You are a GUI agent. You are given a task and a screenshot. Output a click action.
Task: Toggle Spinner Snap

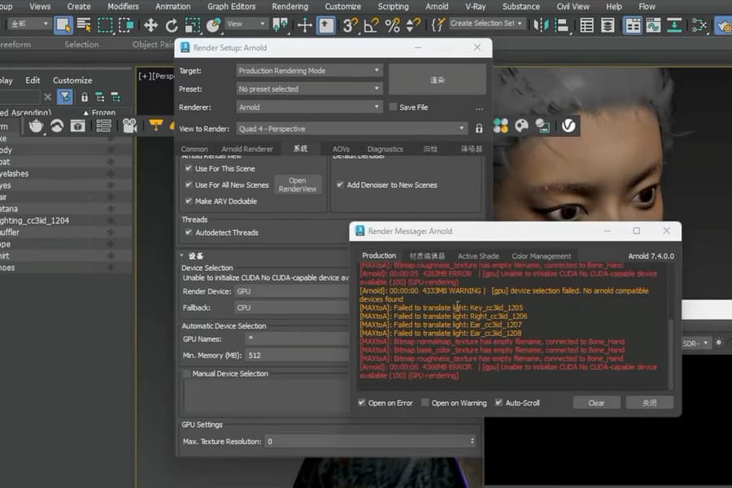tap(413, 24)
